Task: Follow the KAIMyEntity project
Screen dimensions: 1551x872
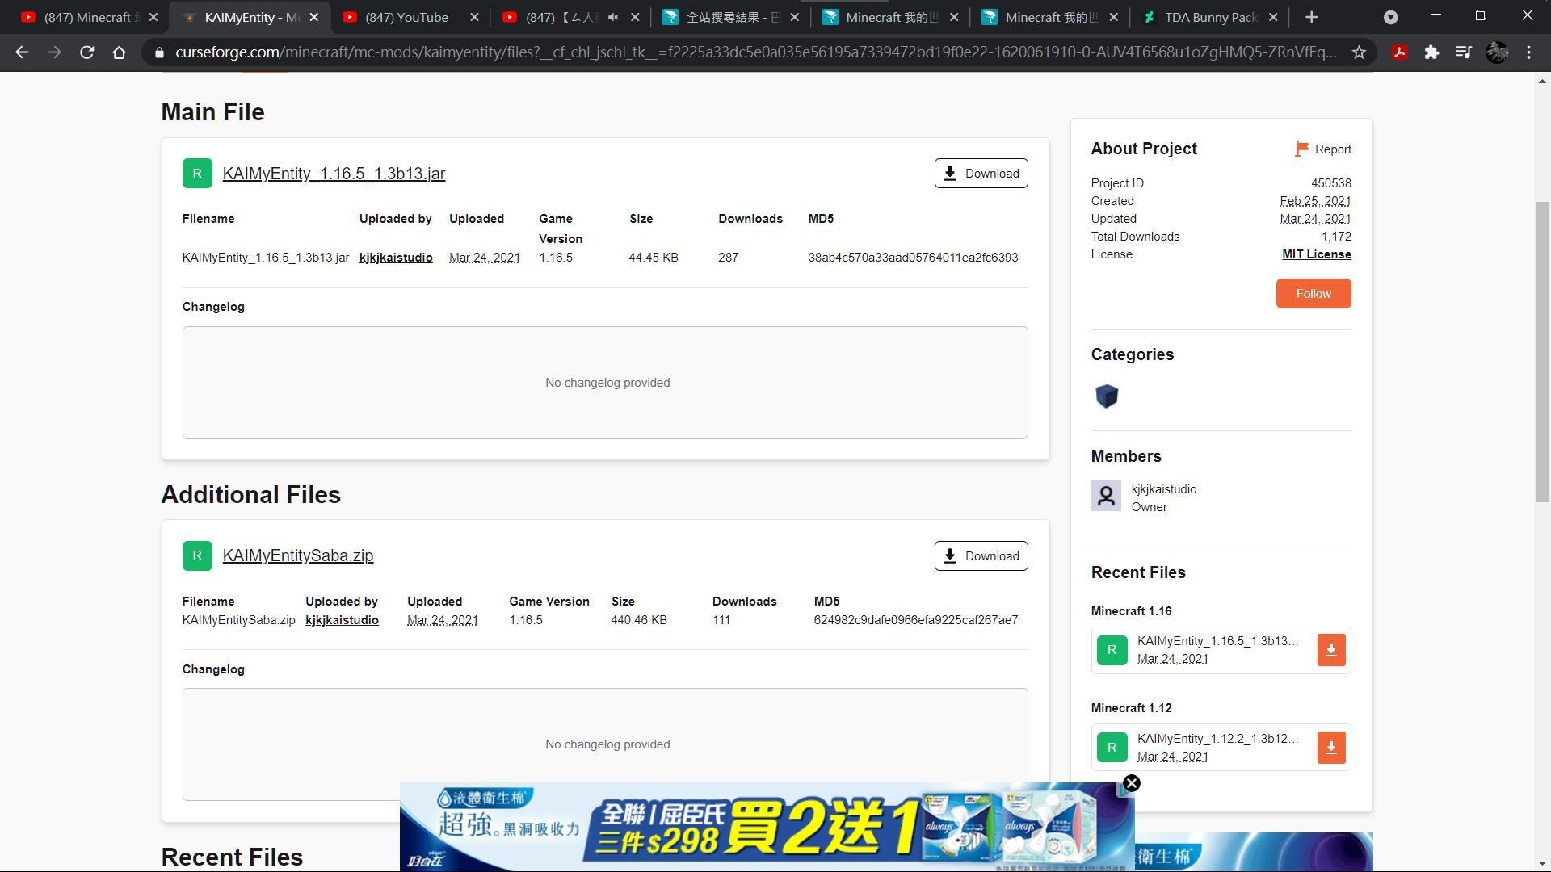Action: point(1313,294)
